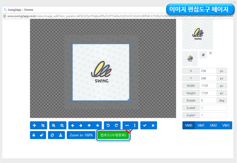Move image up with up arrow

click(89, 125)
